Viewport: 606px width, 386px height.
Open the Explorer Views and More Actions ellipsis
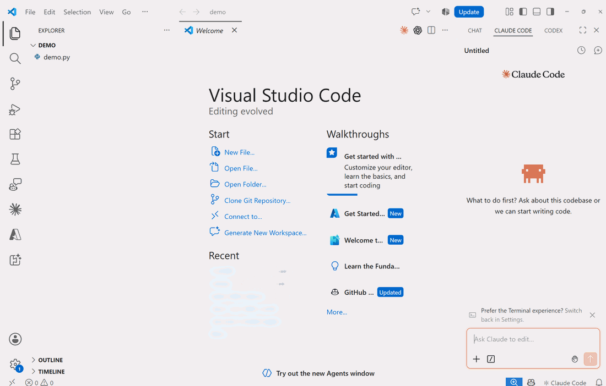click(x=166, y=30)
